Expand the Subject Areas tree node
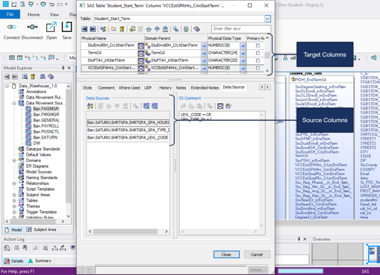The image size is (380, 275). coord(14,195)
